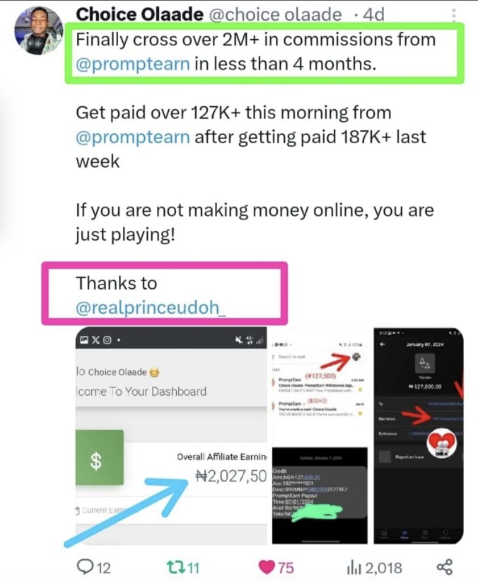This screenshot has height=582, width=478.
Task: Click the 4d tweet timestamp
Action: pyautogui.click(x=374, y=14)
